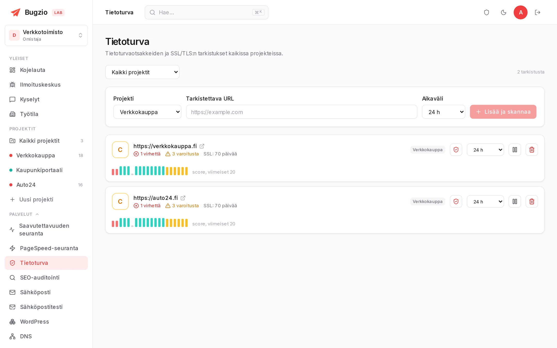Open the Verkkotoimisto workspace switcher
The image size is (557, 348).
pos(46,35)
